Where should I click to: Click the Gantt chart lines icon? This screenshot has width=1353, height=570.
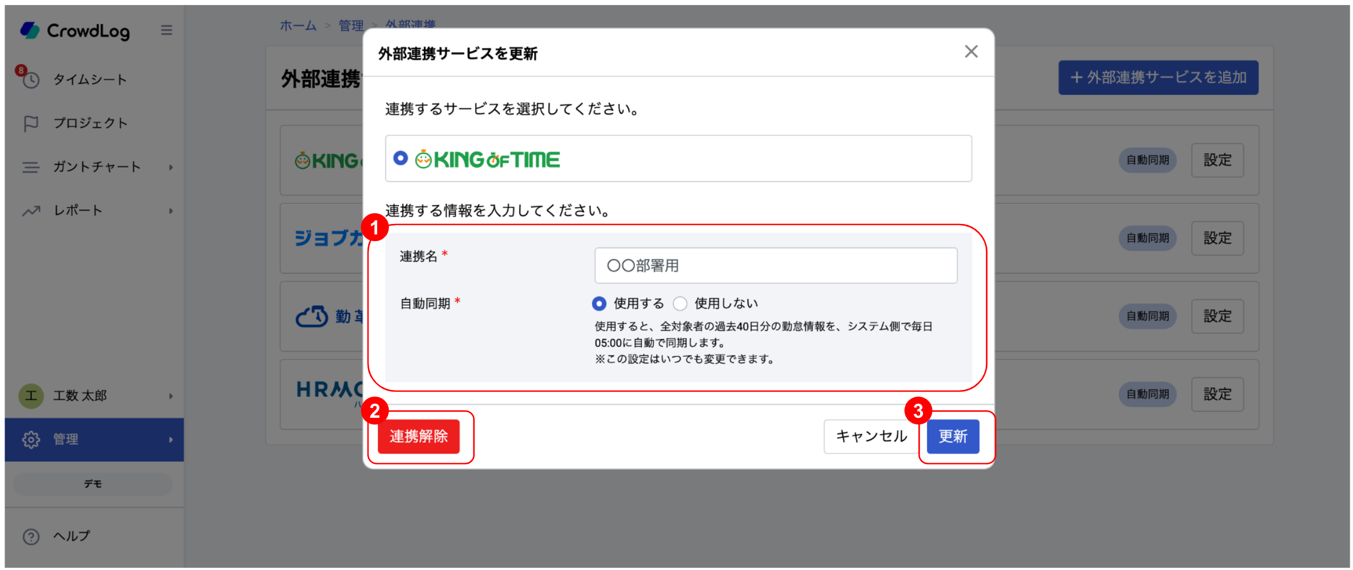click(x=31, y=167)
